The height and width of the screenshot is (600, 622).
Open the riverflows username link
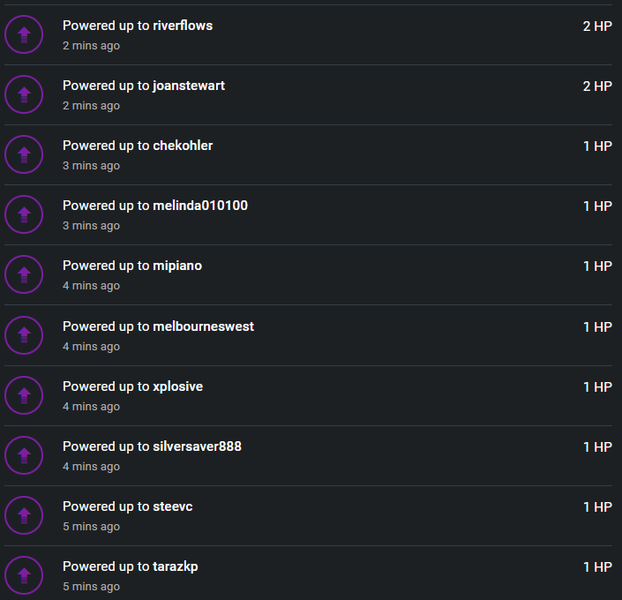pos(183,26)
